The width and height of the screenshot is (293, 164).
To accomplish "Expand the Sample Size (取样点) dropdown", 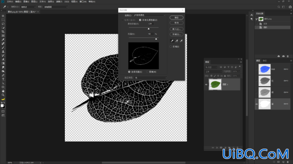I will tap(28, 7).
